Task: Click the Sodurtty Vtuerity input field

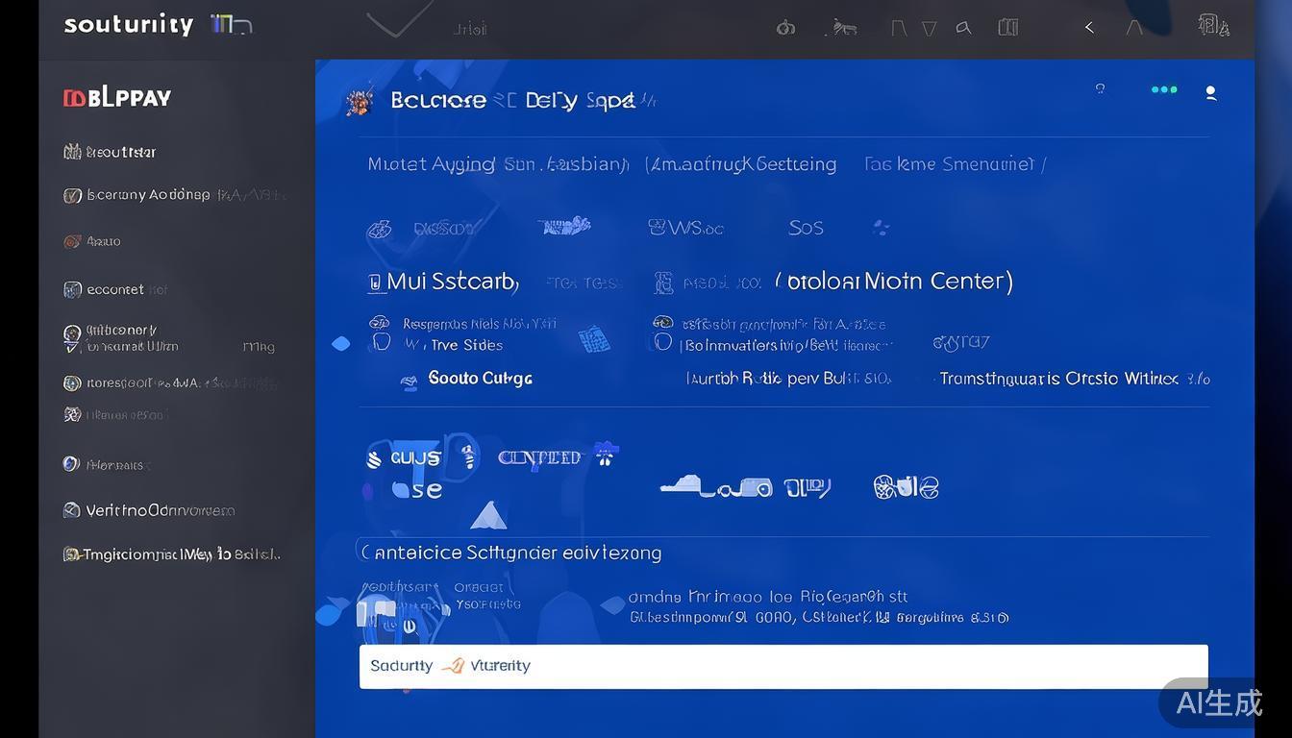Action: click(x=783, y=666)
